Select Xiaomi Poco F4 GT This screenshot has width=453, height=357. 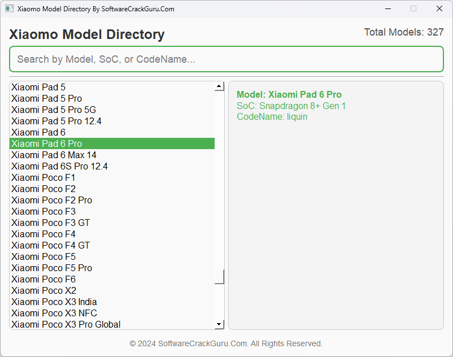[x=50, y=245]
